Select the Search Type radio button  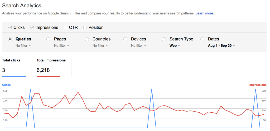(164, 39)
